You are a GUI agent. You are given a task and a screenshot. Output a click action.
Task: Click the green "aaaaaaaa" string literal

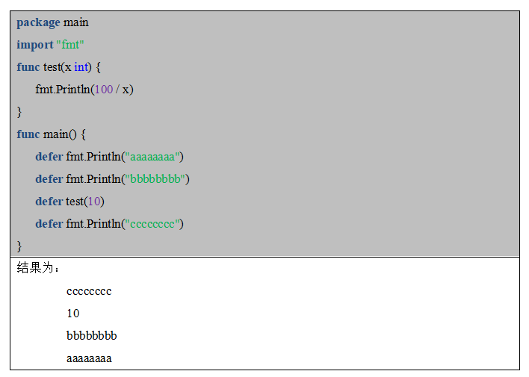(x=152, y=157)
